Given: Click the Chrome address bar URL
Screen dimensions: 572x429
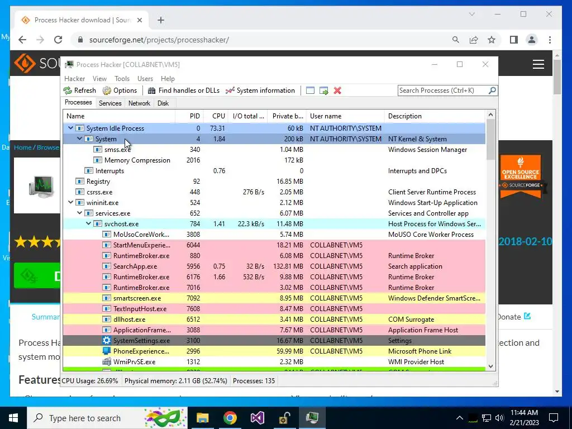Looking at the screenshot, I should [159, 40].
